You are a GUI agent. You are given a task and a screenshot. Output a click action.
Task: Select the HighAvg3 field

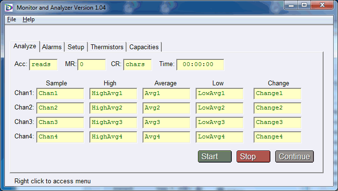click(113, 123)
